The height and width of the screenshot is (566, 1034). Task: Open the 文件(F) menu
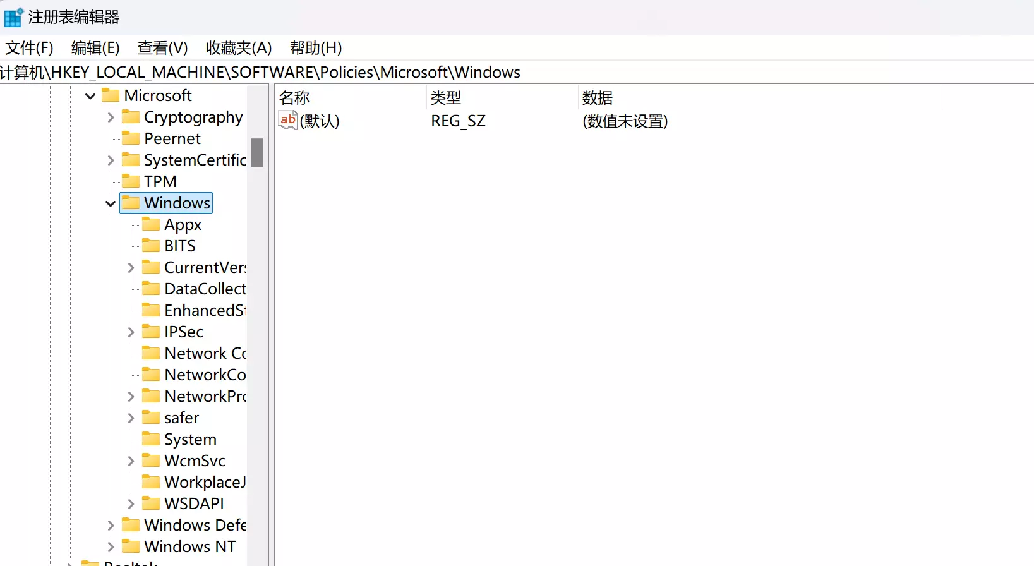coord(29,48)
